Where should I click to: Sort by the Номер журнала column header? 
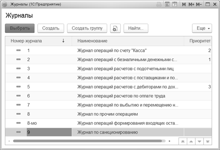[x=38, y=41]
